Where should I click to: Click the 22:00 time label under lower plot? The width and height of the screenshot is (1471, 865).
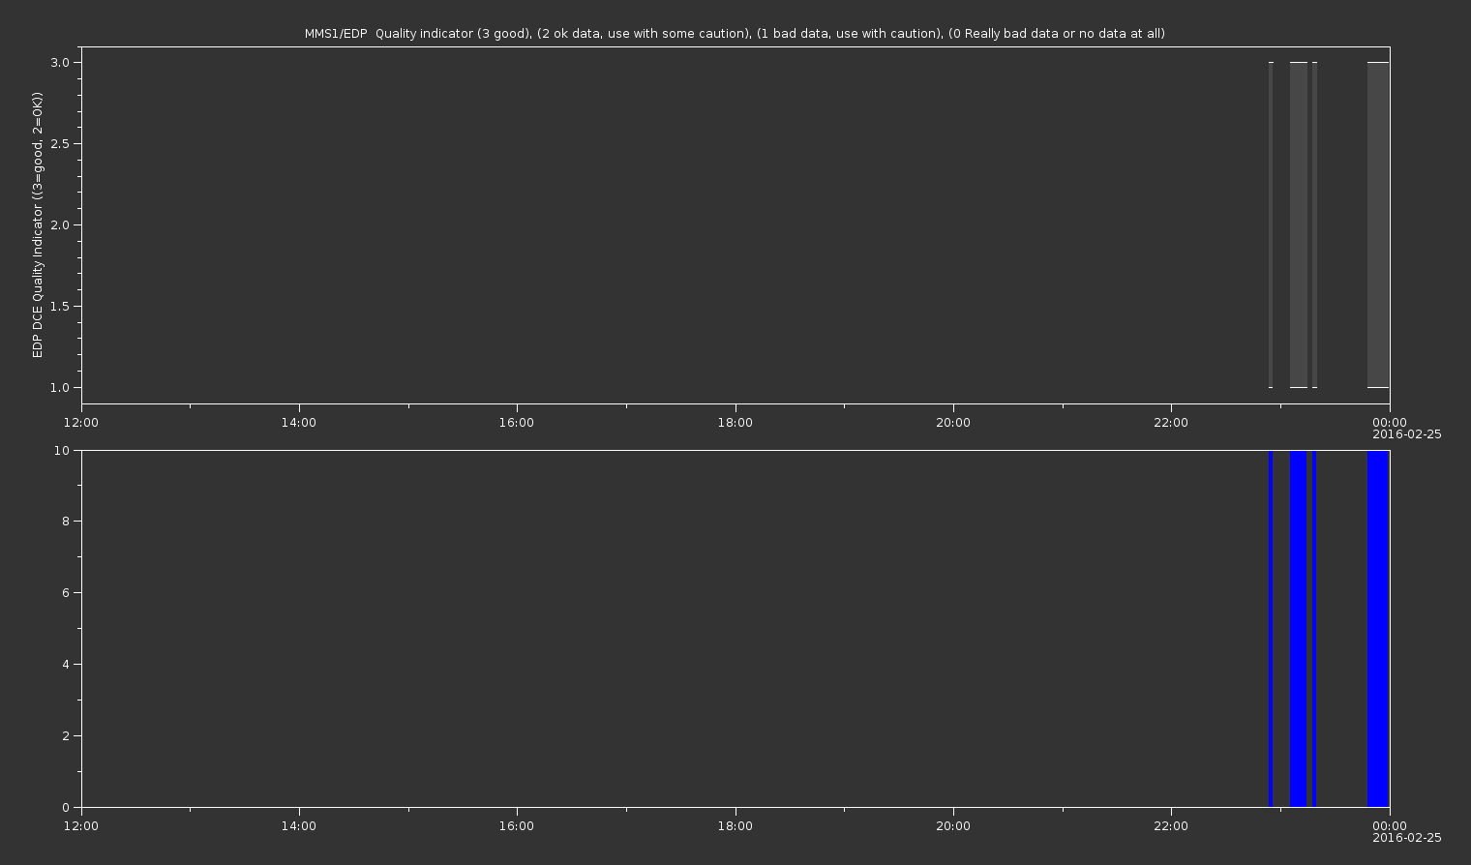[x=1171, y=825]
